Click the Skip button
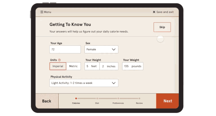This screenshot has height=116, width=216. (x=162, y=27)
